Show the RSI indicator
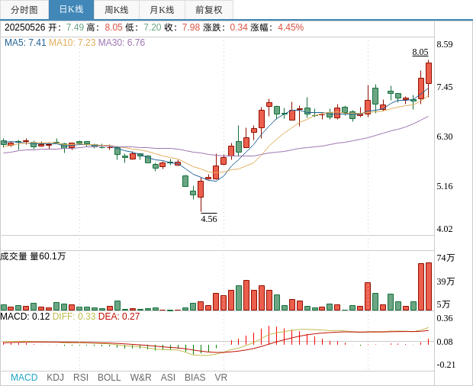Screen dimensions: 473x386 tap(81, 378)
